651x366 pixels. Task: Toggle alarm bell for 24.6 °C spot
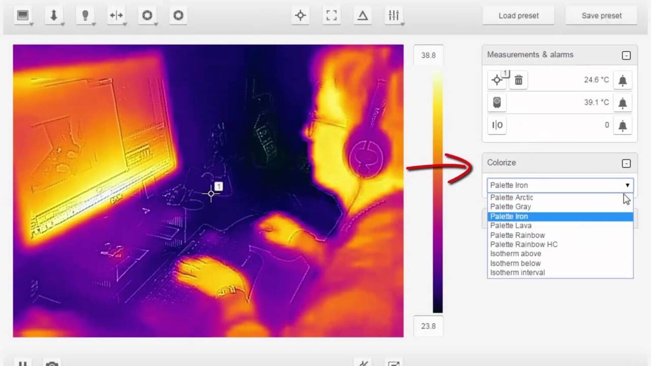click(x=622, y=80)
